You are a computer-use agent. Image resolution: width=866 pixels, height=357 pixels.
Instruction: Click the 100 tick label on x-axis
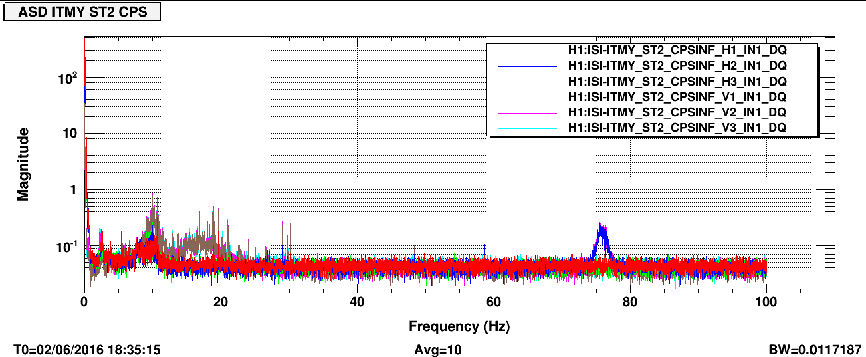click(766, 303)
